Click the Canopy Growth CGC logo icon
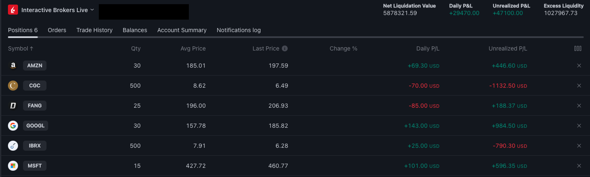 tap(13, 86)
